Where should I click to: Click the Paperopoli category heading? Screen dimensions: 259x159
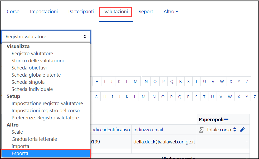[211, 119]
